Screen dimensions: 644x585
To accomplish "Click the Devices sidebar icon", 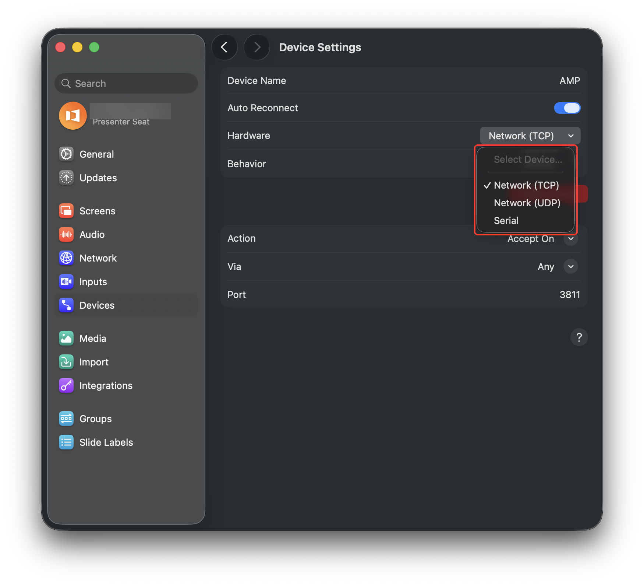I will 66,305.
